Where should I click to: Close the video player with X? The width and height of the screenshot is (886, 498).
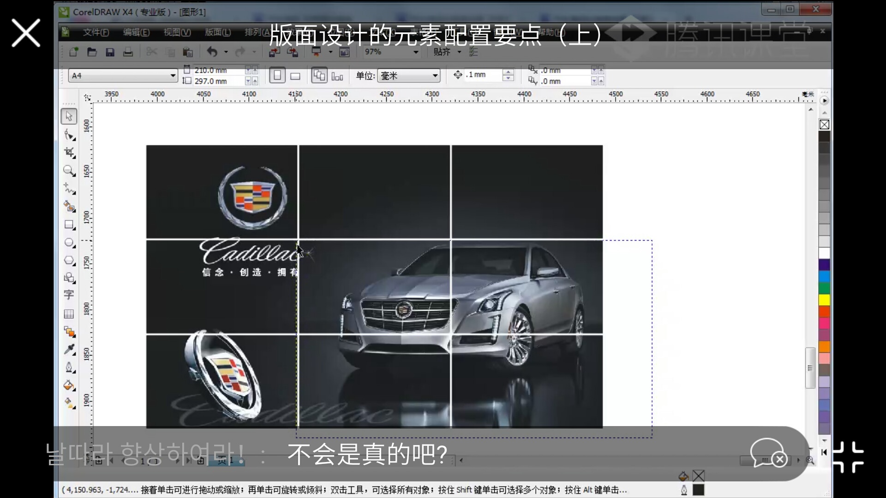point(26,33)
